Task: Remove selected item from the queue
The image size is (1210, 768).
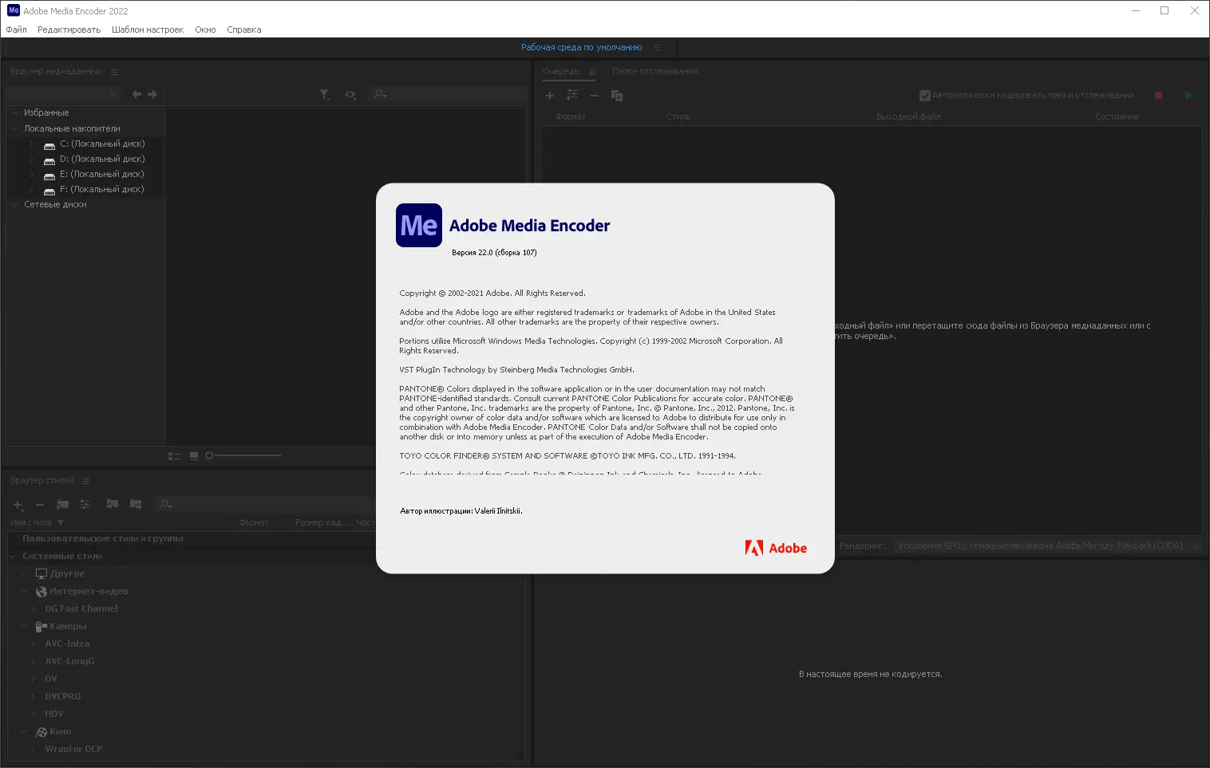Action: [x=594, y=95]
